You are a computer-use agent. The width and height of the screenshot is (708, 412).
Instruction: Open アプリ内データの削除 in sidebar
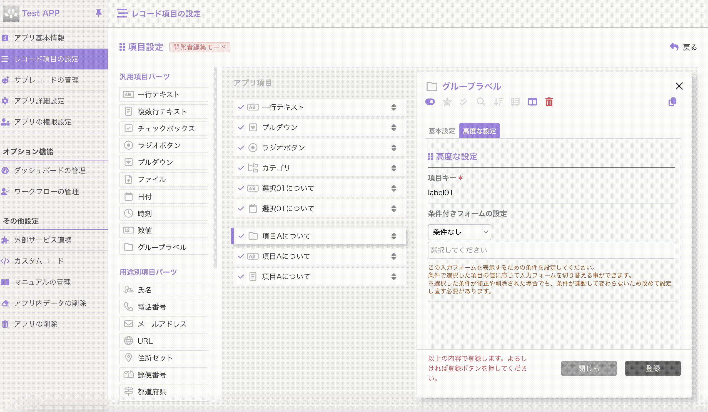pyautogui.click(x=54, y=303)
